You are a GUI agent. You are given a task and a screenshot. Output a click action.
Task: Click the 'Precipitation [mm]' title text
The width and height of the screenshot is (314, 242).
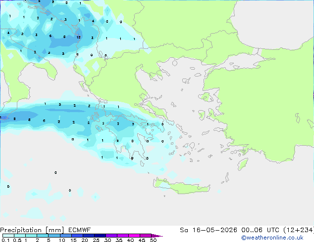[x=32, y=230]
